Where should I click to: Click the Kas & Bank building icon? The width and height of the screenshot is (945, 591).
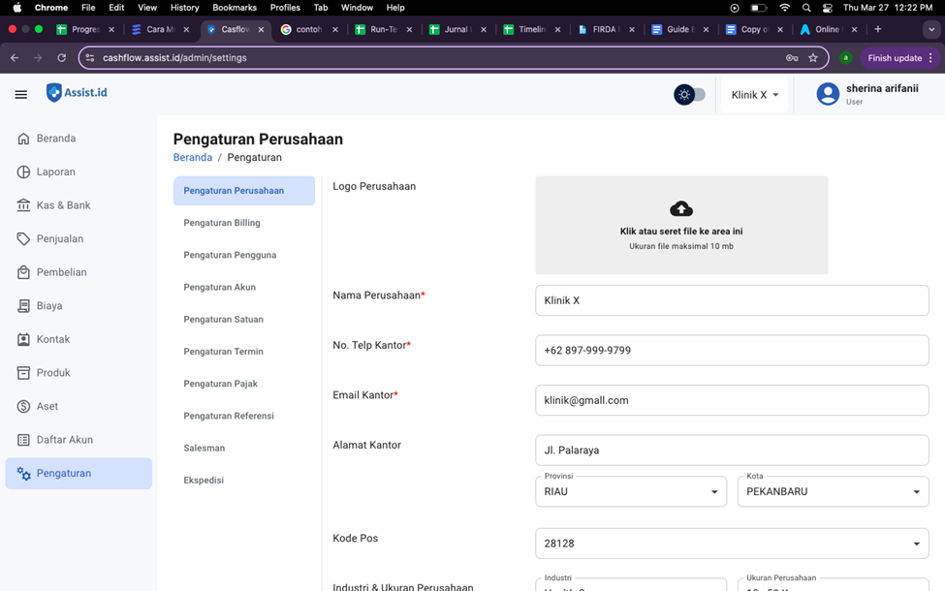tap(23, 205)
